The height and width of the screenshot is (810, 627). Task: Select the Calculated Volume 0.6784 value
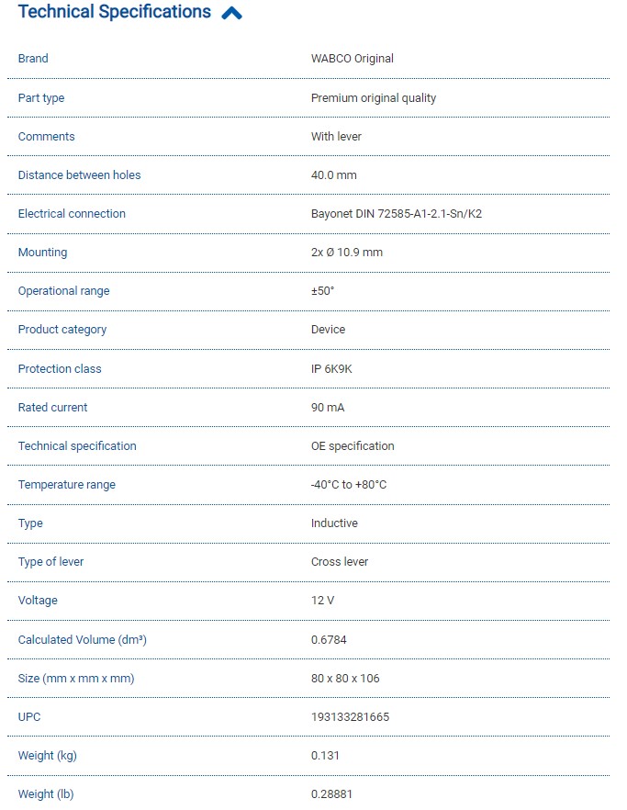click(x=329, y=640)
